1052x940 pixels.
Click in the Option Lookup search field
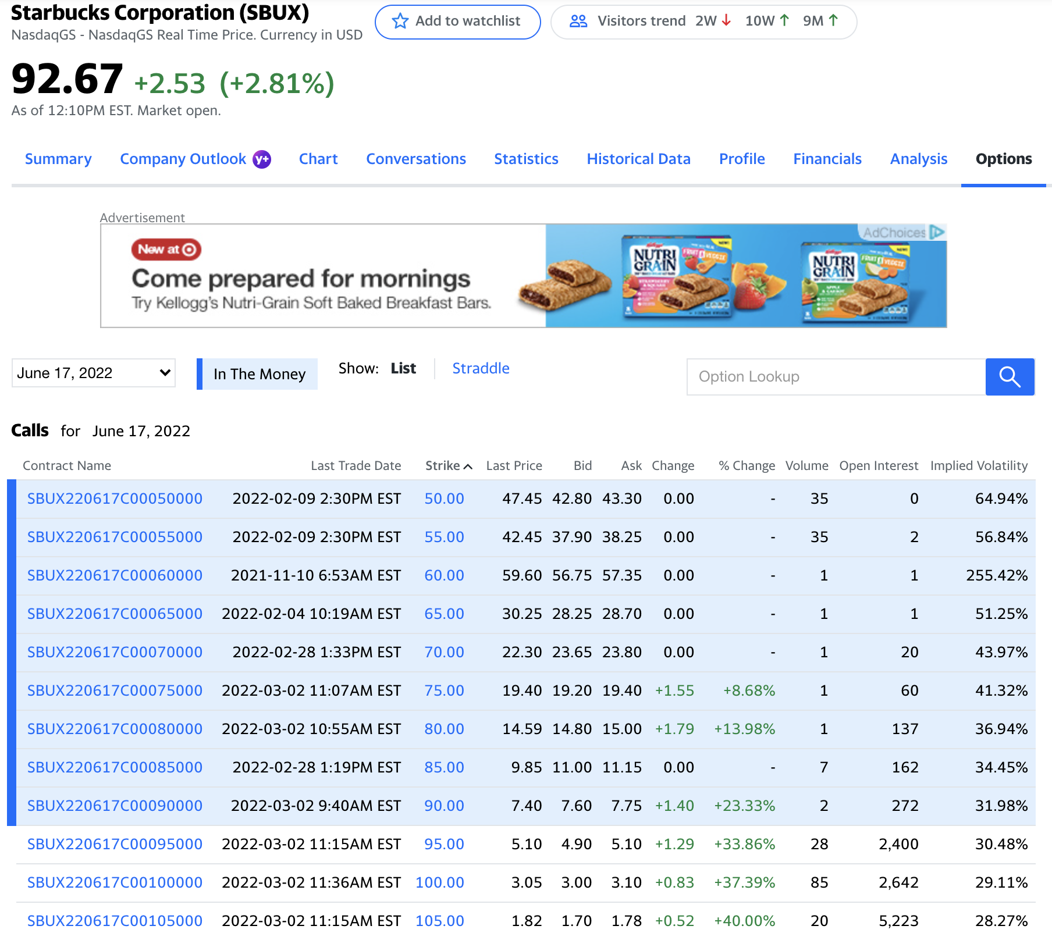pos(836,377)
